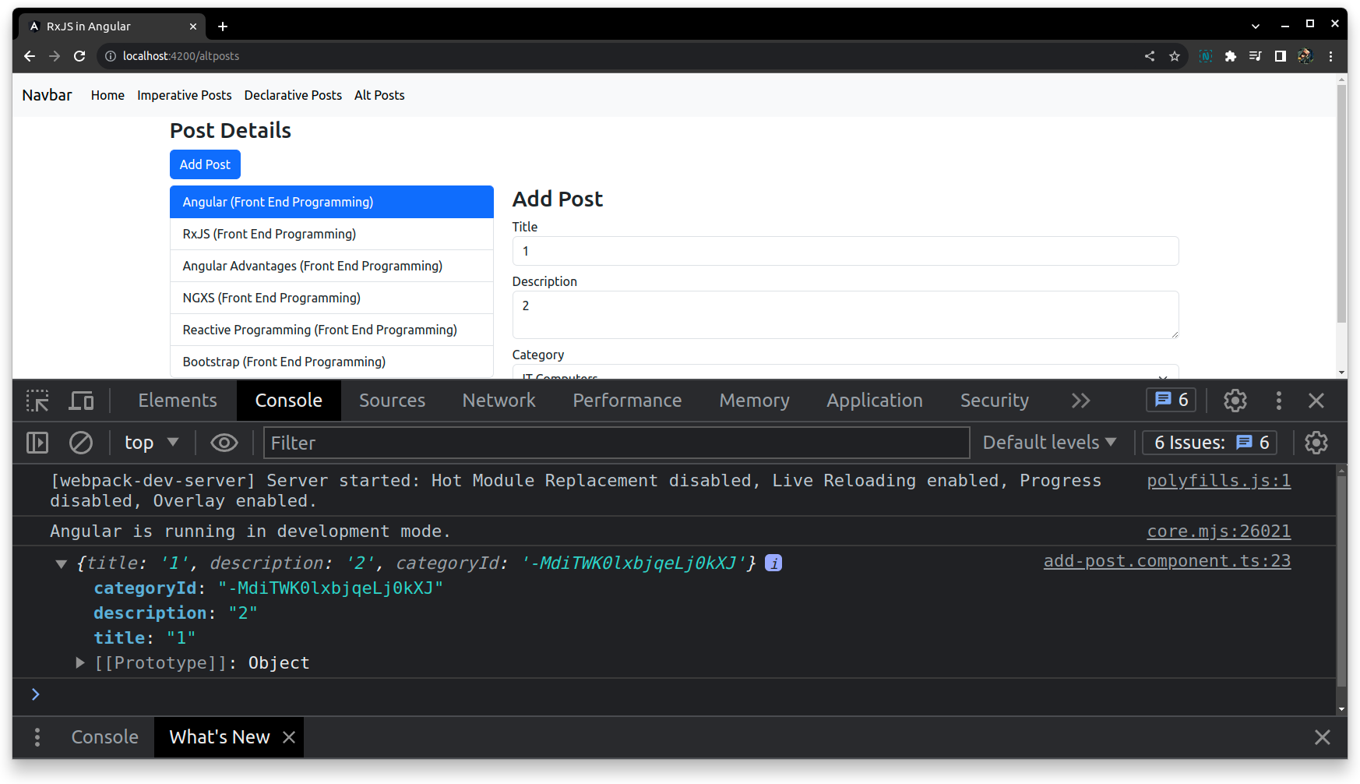Switch to the Network tab
This screenshot has width=1360, height=784.
tap(499, 400)
